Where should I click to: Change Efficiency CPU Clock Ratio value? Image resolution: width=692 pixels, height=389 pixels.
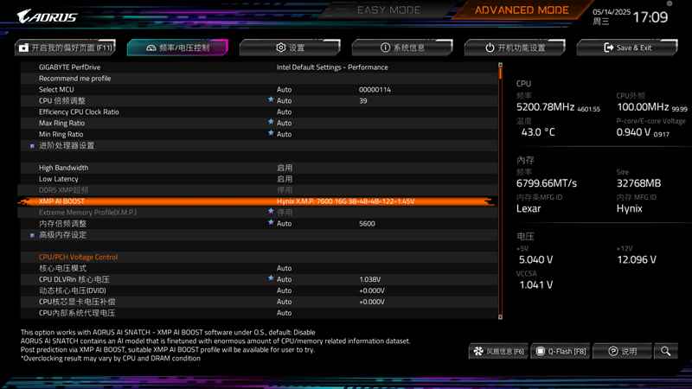coord(284,112)
